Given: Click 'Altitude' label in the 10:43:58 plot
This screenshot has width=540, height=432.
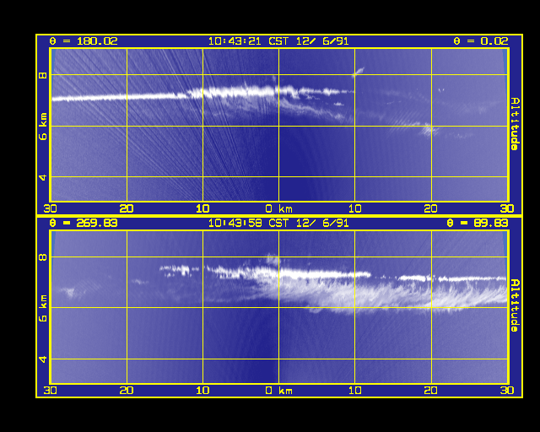Looking at the screenshot, I should 515,305.
